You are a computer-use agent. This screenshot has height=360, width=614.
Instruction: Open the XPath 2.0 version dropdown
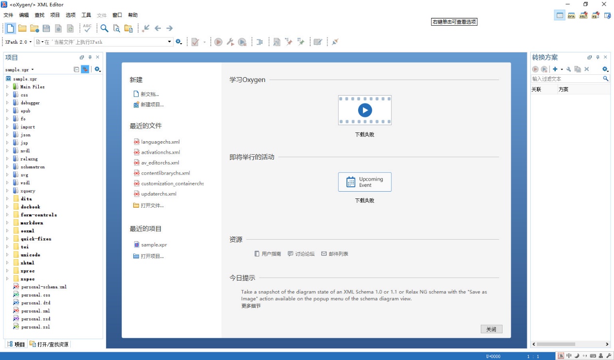point(18,42)
